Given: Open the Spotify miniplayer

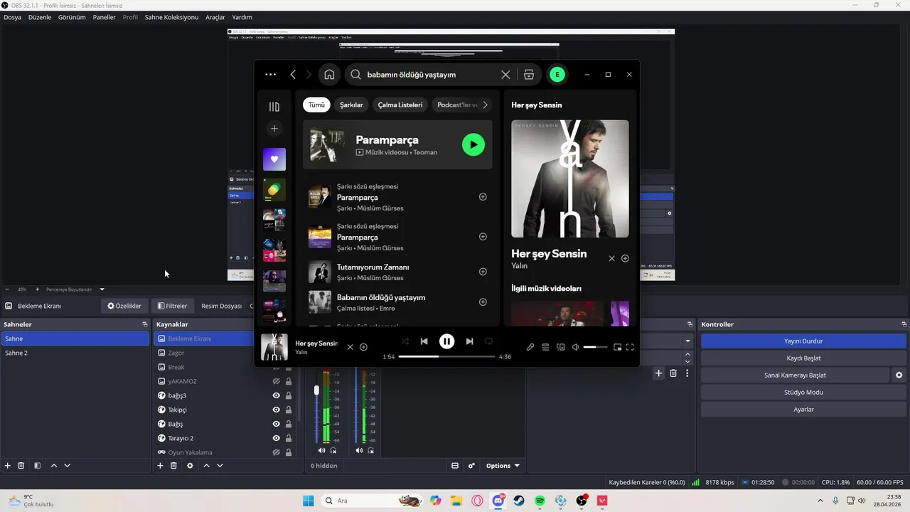Looking at the screenshot, I should pos(617,347).
